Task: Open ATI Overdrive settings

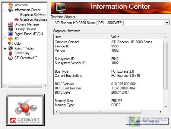Action: tap(26, 58)
